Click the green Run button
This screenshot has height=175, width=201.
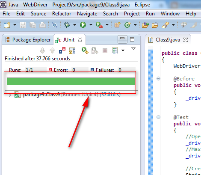click(x=83, y=25)
